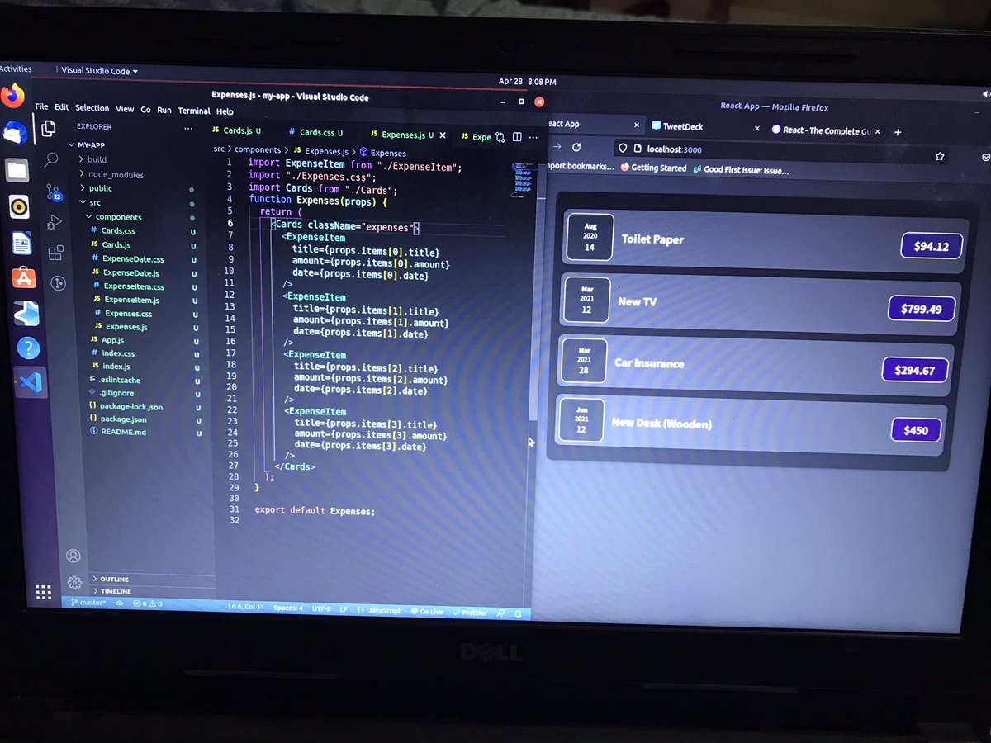This screenshot has width=991, height=743.
Task: Open the Getting Started bookmark
Action: [653, 168]
